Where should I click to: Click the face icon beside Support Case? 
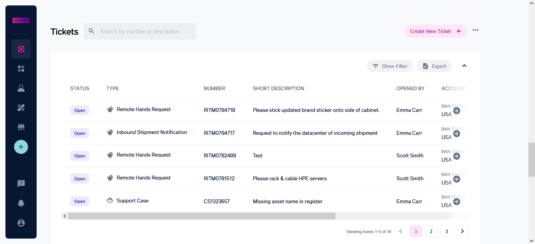110,200
